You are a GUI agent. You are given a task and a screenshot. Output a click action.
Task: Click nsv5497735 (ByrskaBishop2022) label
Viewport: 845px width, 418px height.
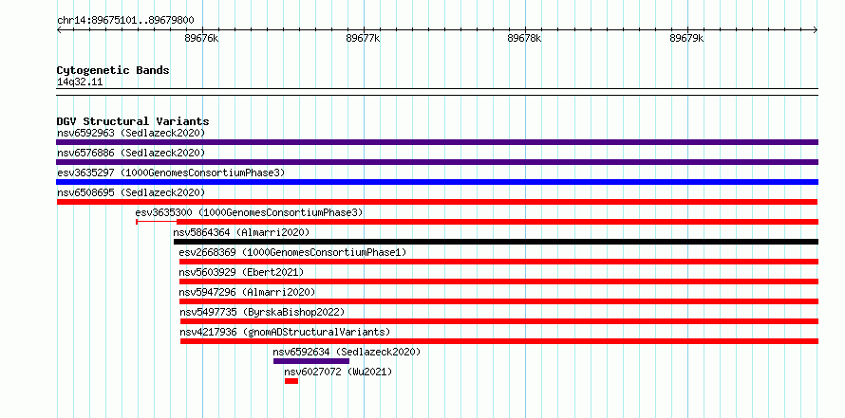[x=262, y=312]
